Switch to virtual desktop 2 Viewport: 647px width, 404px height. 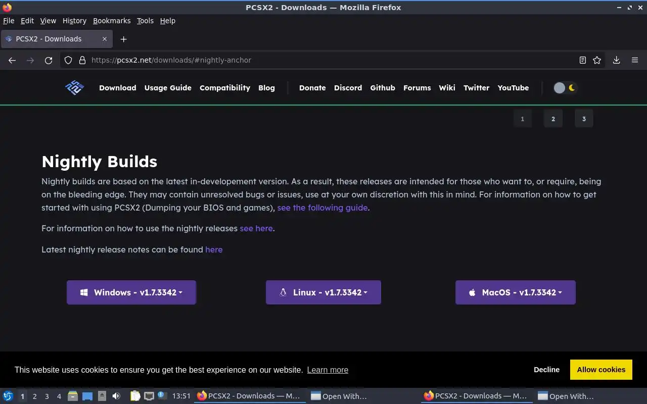point(35,396)
